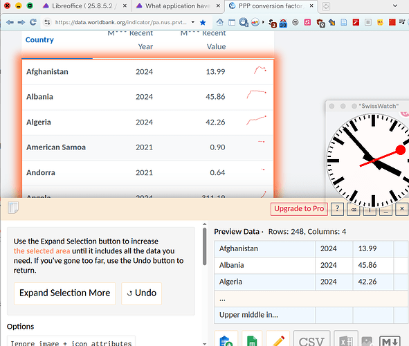The image size is (409, 346).
Task: Export the table as CSV
Action: 311,339
